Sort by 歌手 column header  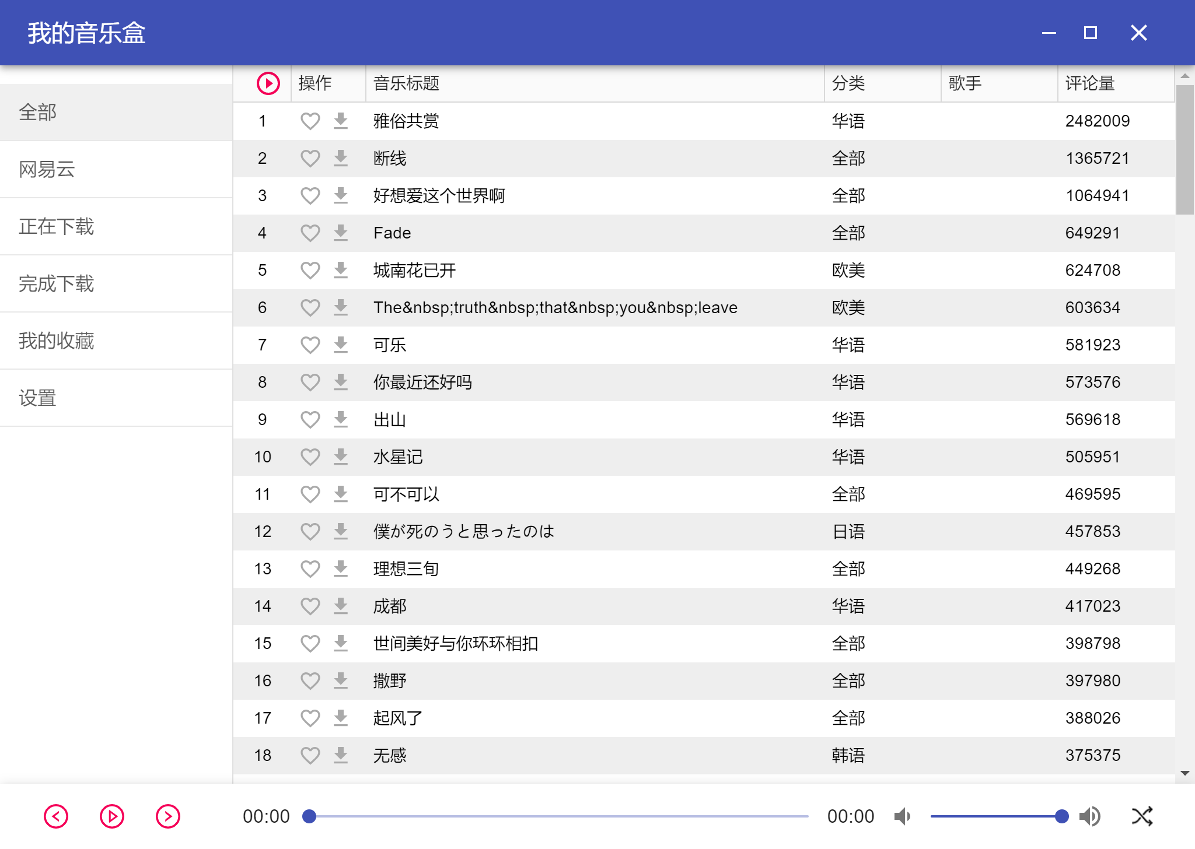1000,83
